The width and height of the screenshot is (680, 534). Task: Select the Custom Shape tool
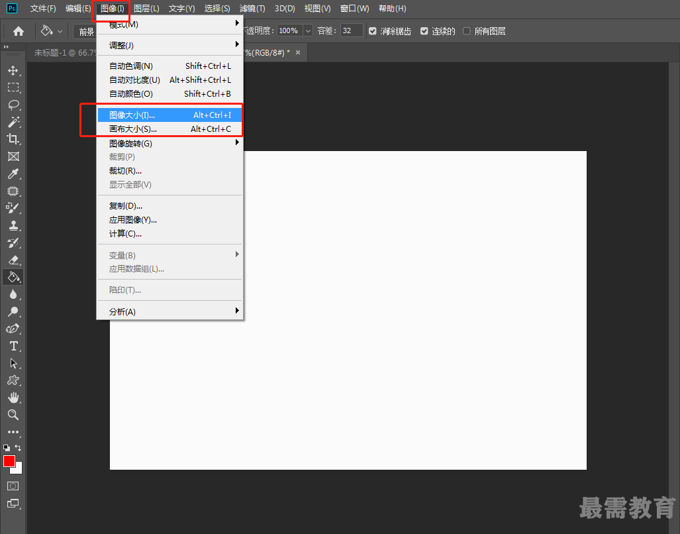[x=13, y=380]
